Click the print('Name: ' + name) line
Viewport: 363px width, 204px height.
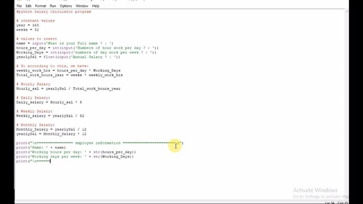41,147
